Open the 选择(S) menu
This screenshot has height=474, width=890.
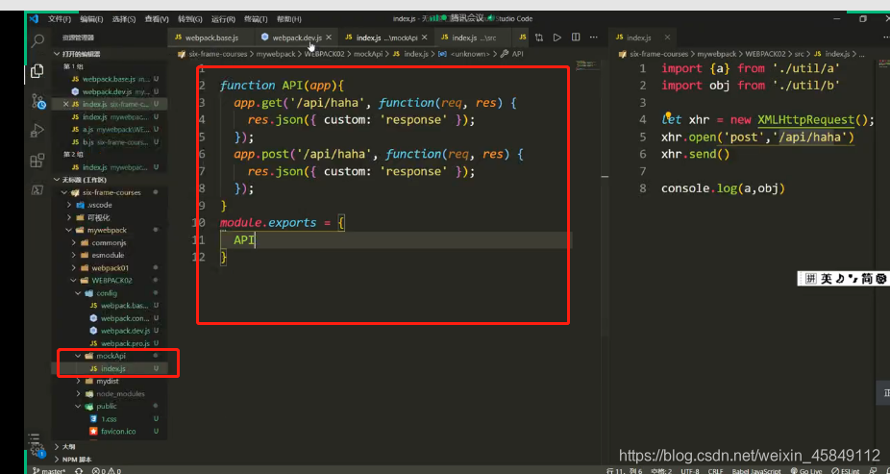pyautogui.click(x=124, y=18)
